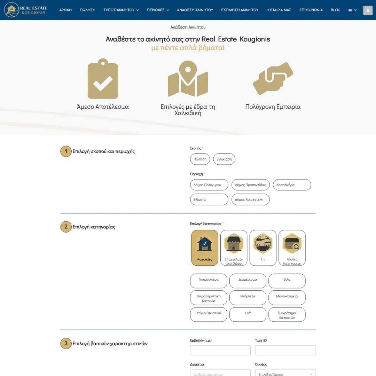Open the language selector chevron
376x376 pixels.
coord(355,10)
